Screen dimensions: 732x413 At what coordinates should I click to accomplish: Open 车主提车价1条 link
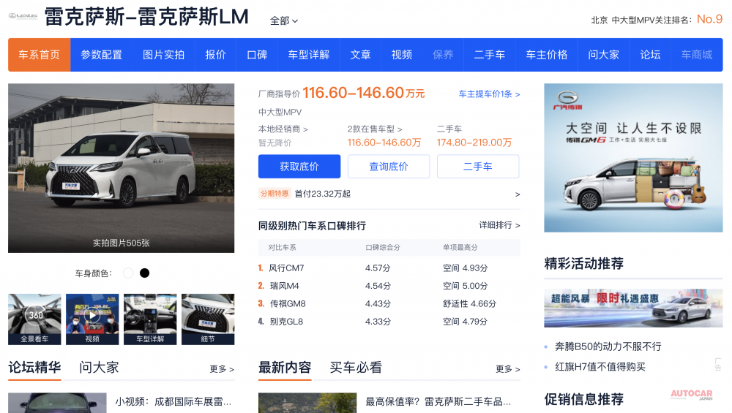(x=489, y=94)
